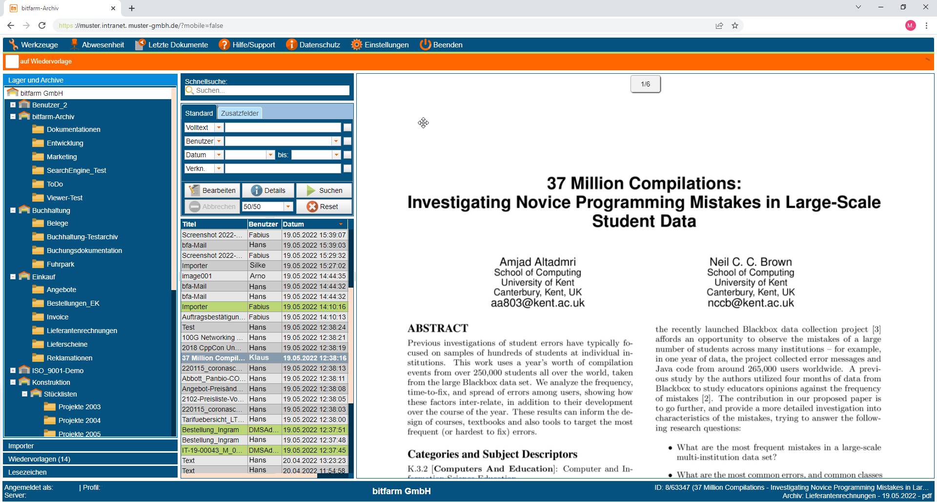Open the Abwesenheit menu
The image size is (937, 502).
[x=97, y=45]
